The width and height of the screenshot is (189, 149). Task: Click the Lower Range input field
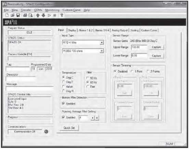point(139,56)
